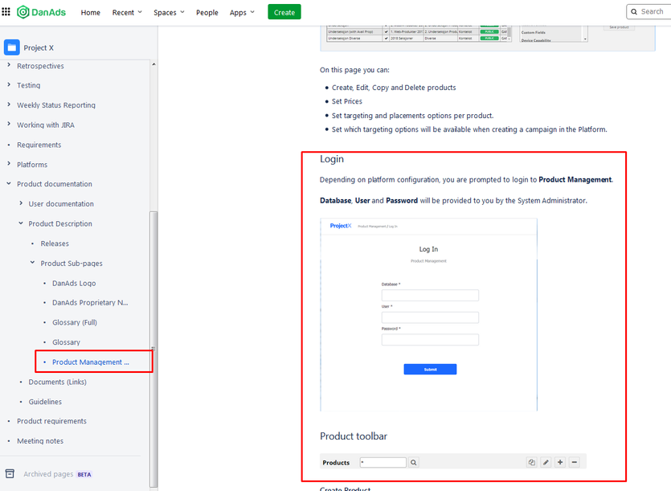Expand the Testing tree node

click(x=9, y=84)
